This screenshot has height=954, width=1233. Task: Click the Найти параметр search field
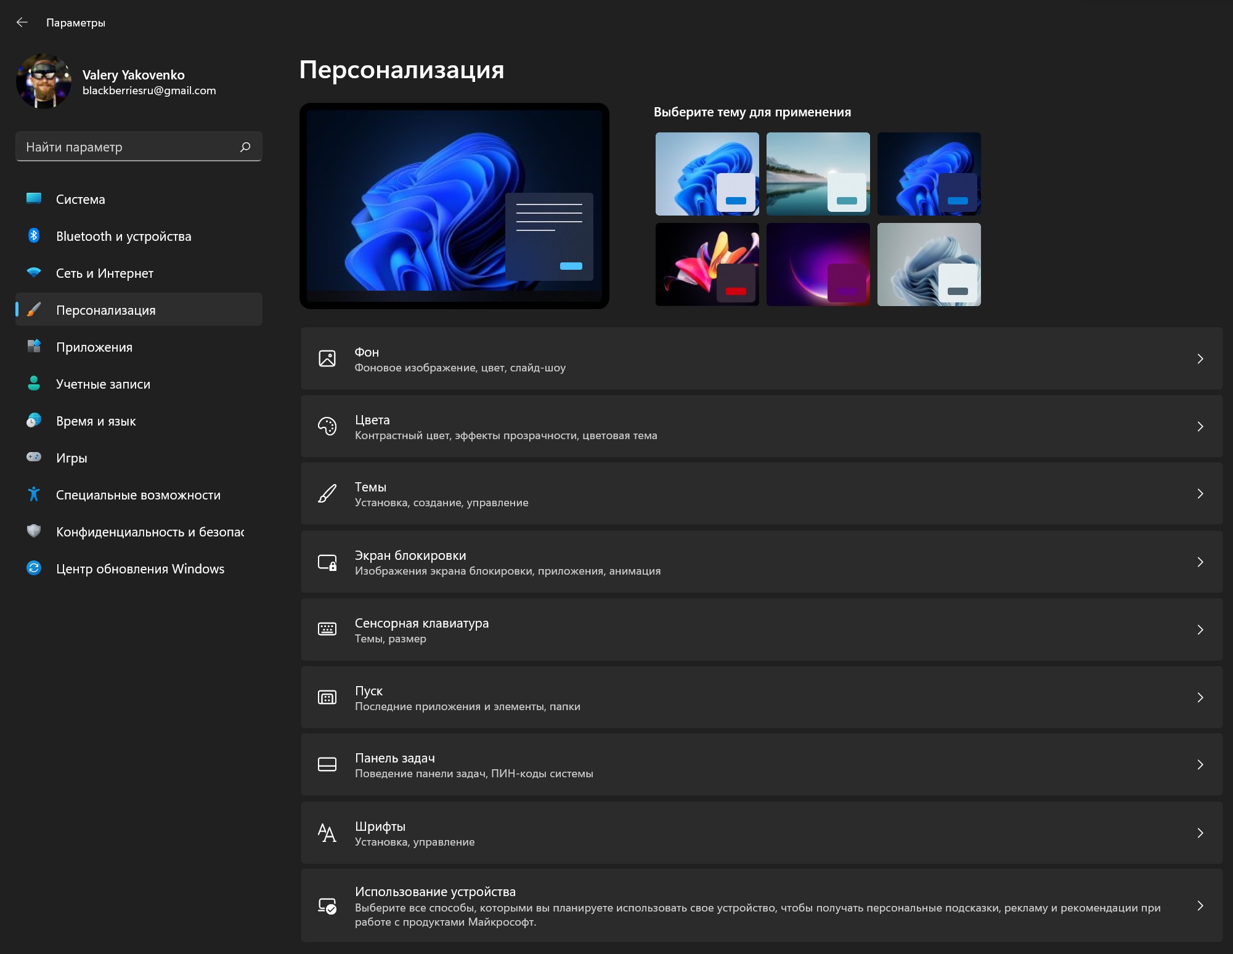[x=139, y=147]
